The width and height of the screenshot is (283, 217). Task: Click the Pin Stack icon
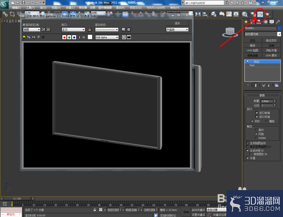coord(248,85)
